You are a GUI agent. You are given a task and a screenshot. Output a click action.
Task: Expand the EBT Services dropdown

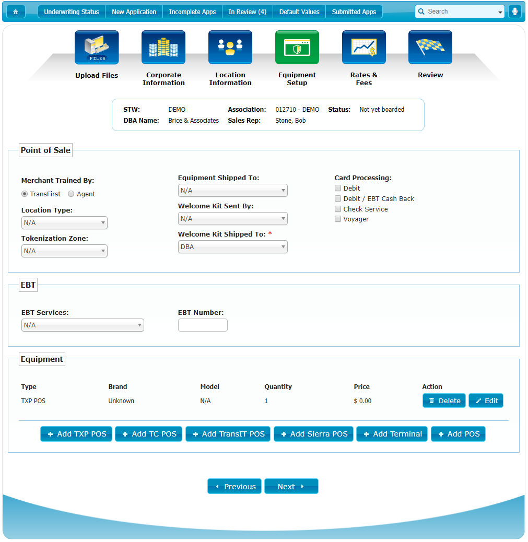[83, 325]
